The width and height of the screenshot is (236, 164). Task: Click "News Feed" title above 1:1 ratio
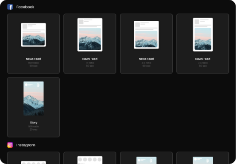[90, 59]
